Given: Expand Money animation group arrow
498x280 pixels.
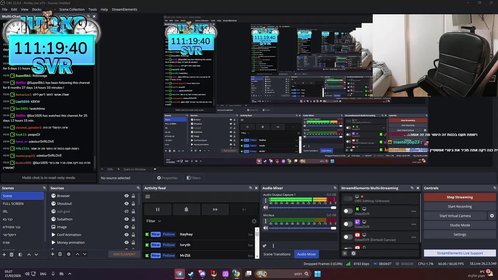Looking at the screenshot, I should 53,243.
